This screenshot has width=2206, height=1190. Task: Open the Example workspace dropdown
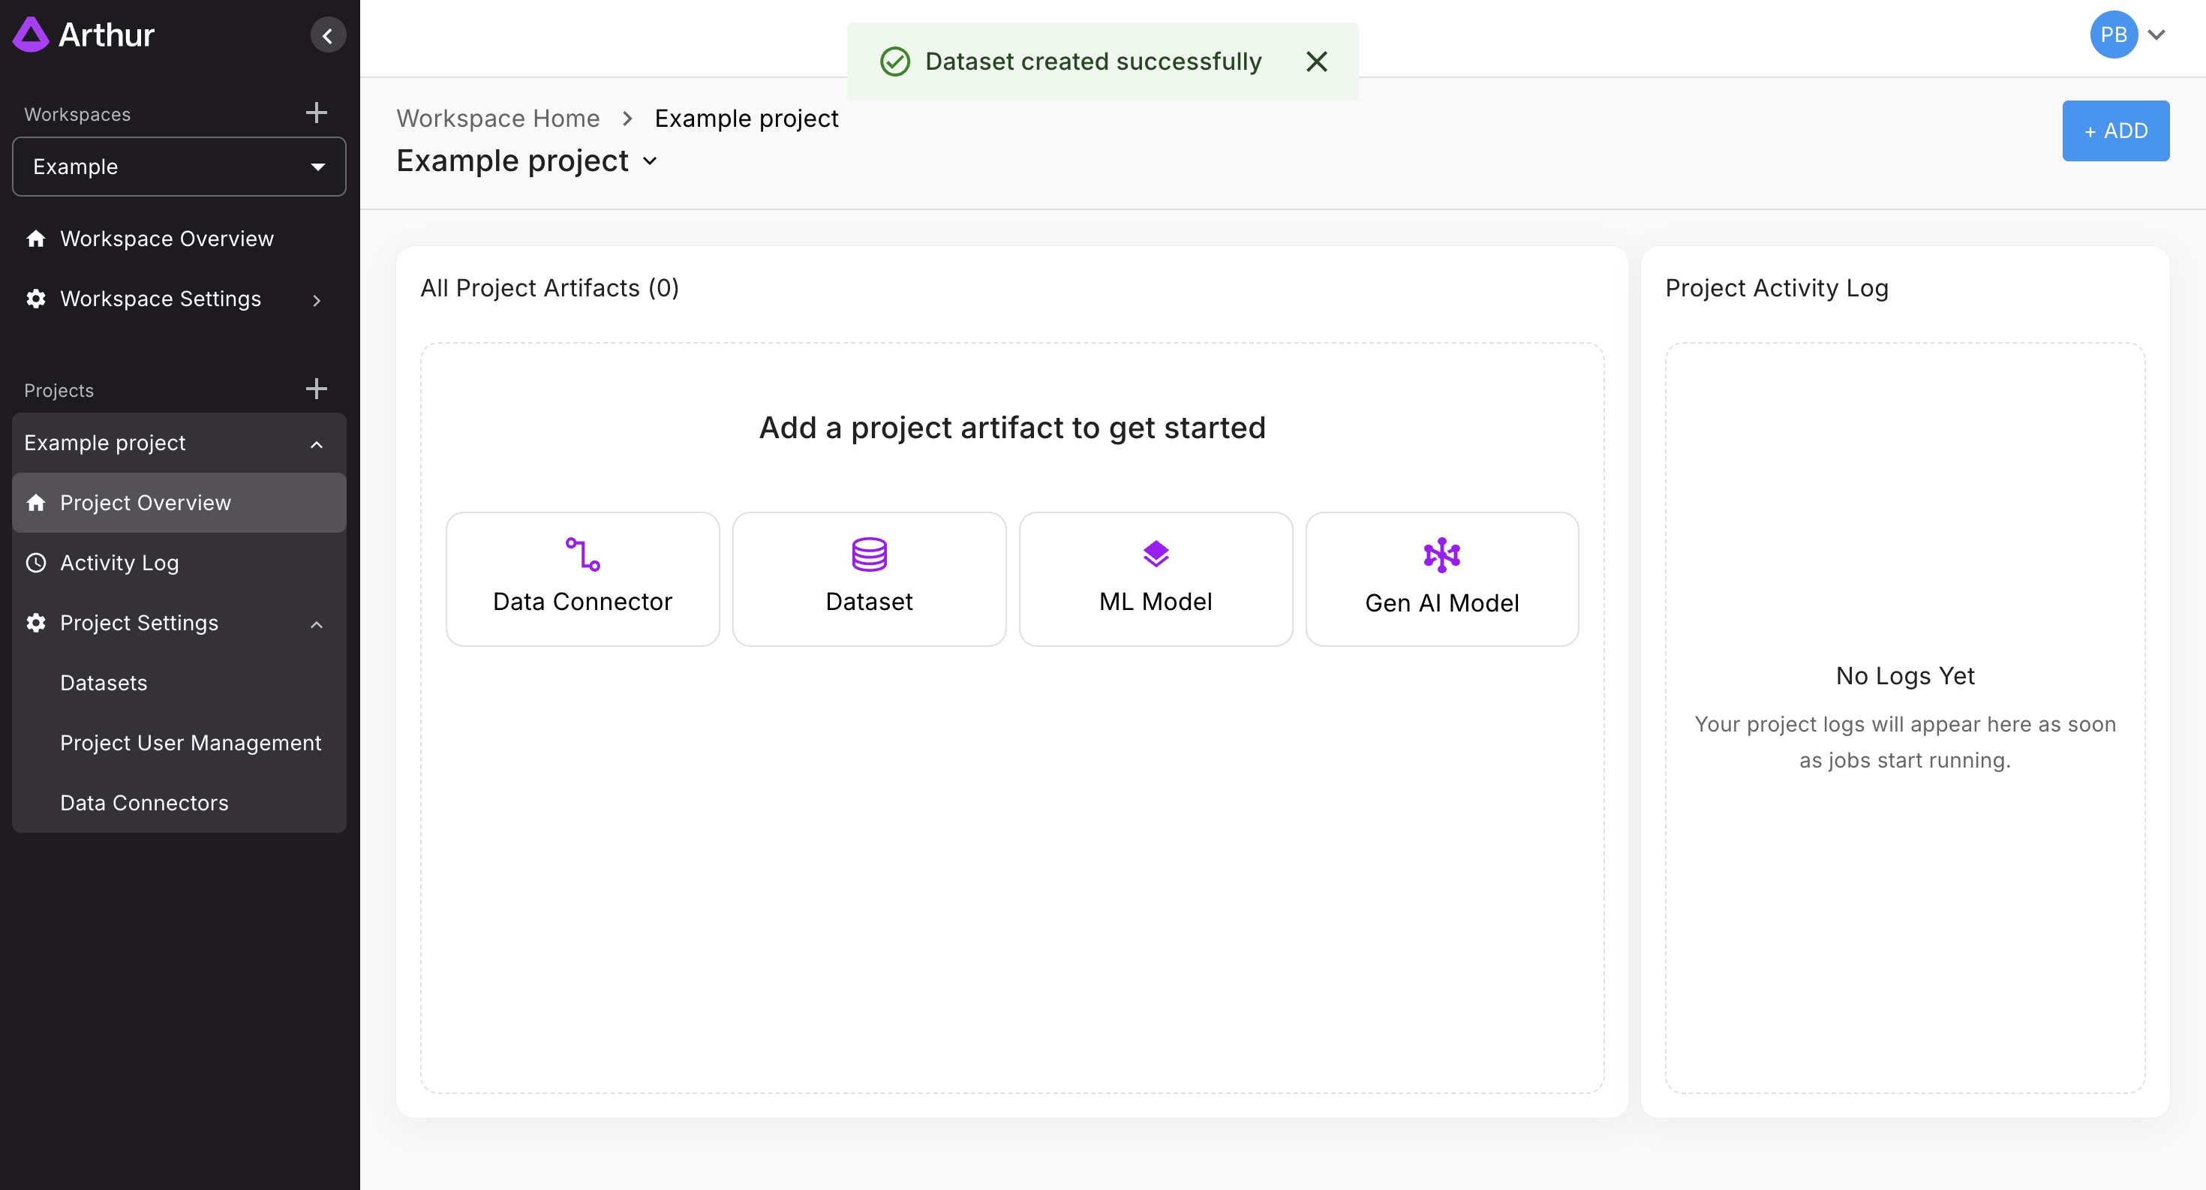179,167
